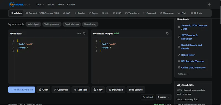Toggle the dark mode moon icon

click(x=209, y=4)
